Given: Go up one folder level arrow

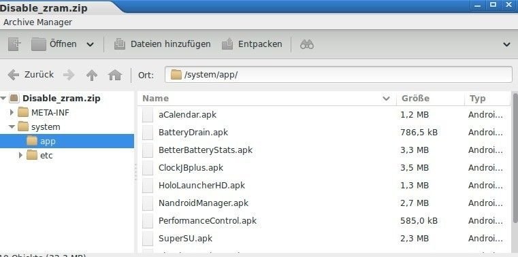Looking at the screenshot, I should tap(91, 75).
